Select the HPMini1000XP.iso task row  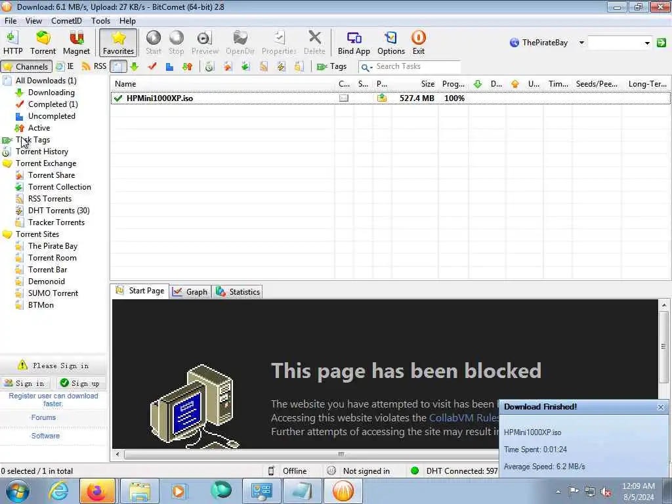tap(390, 98)
